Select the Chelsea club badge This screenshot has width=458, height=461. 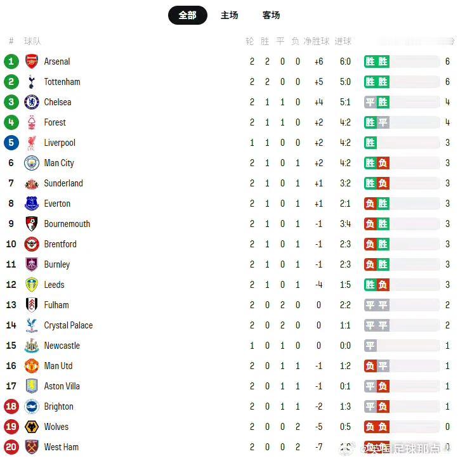32,102
